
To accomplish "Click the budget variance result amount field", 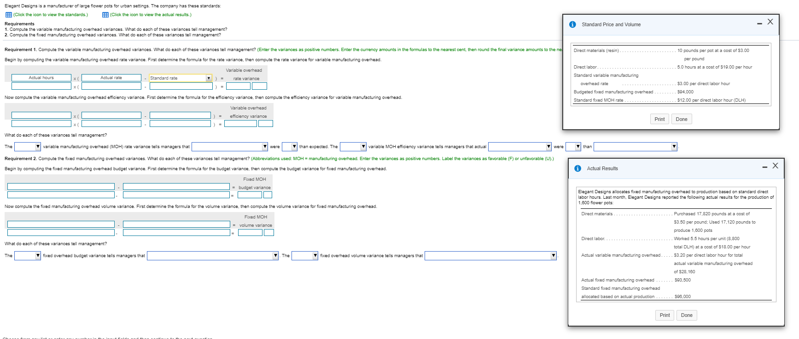I will [250, 195].
